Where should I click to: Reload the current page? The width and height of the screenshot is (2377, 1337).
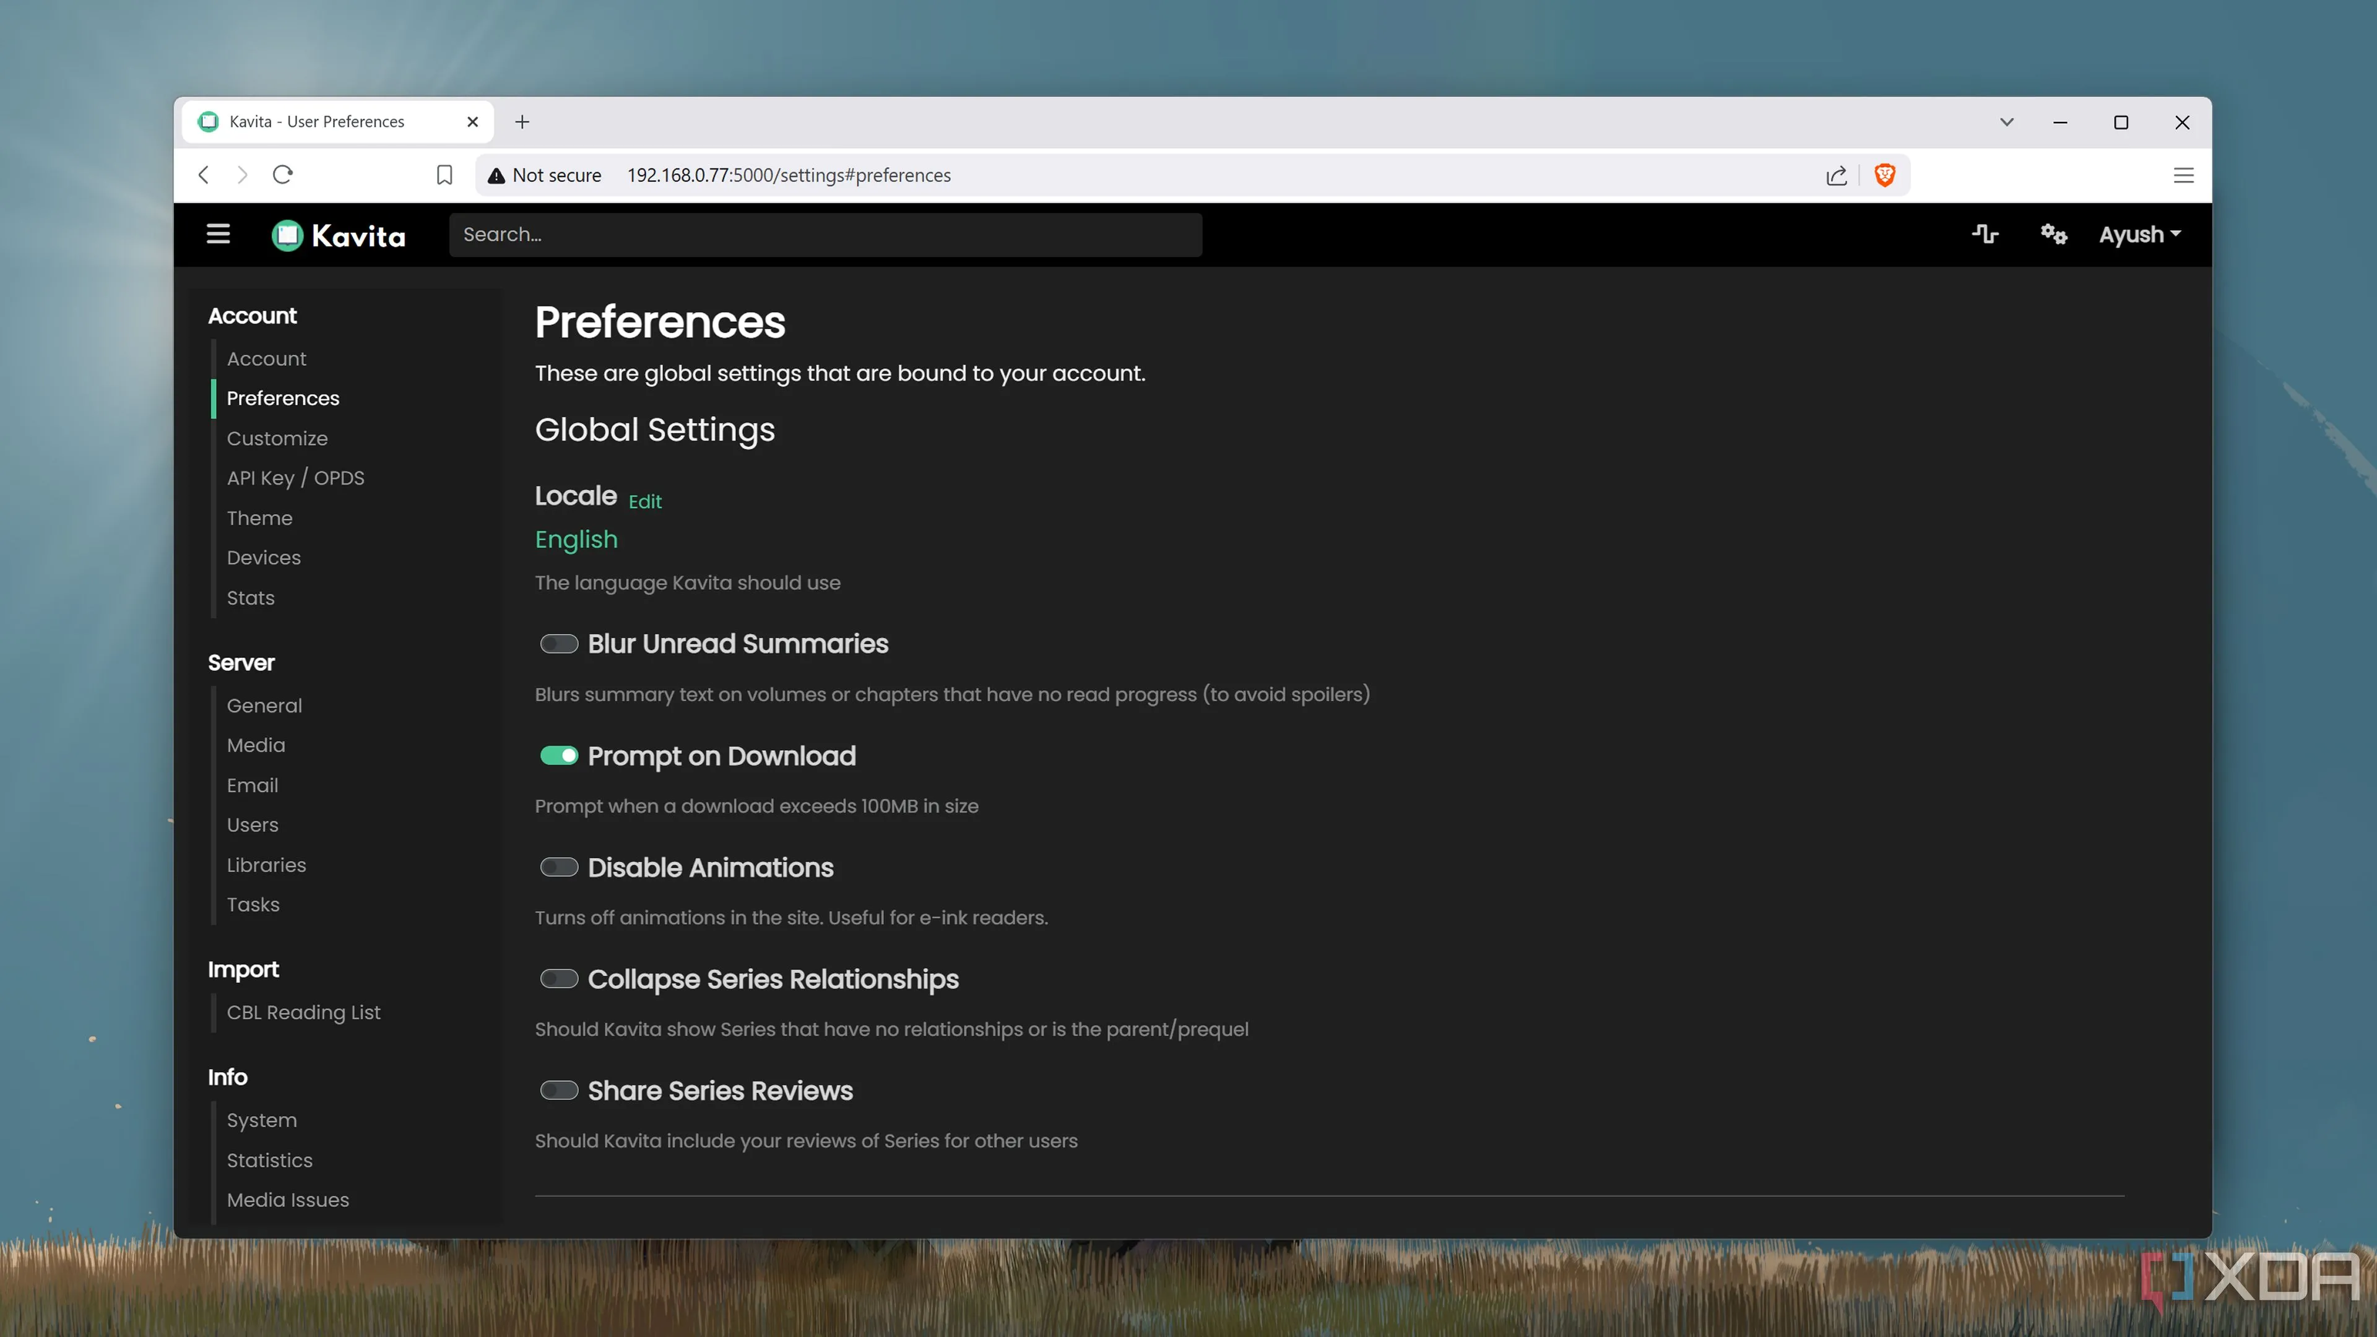tap(282, 175)
